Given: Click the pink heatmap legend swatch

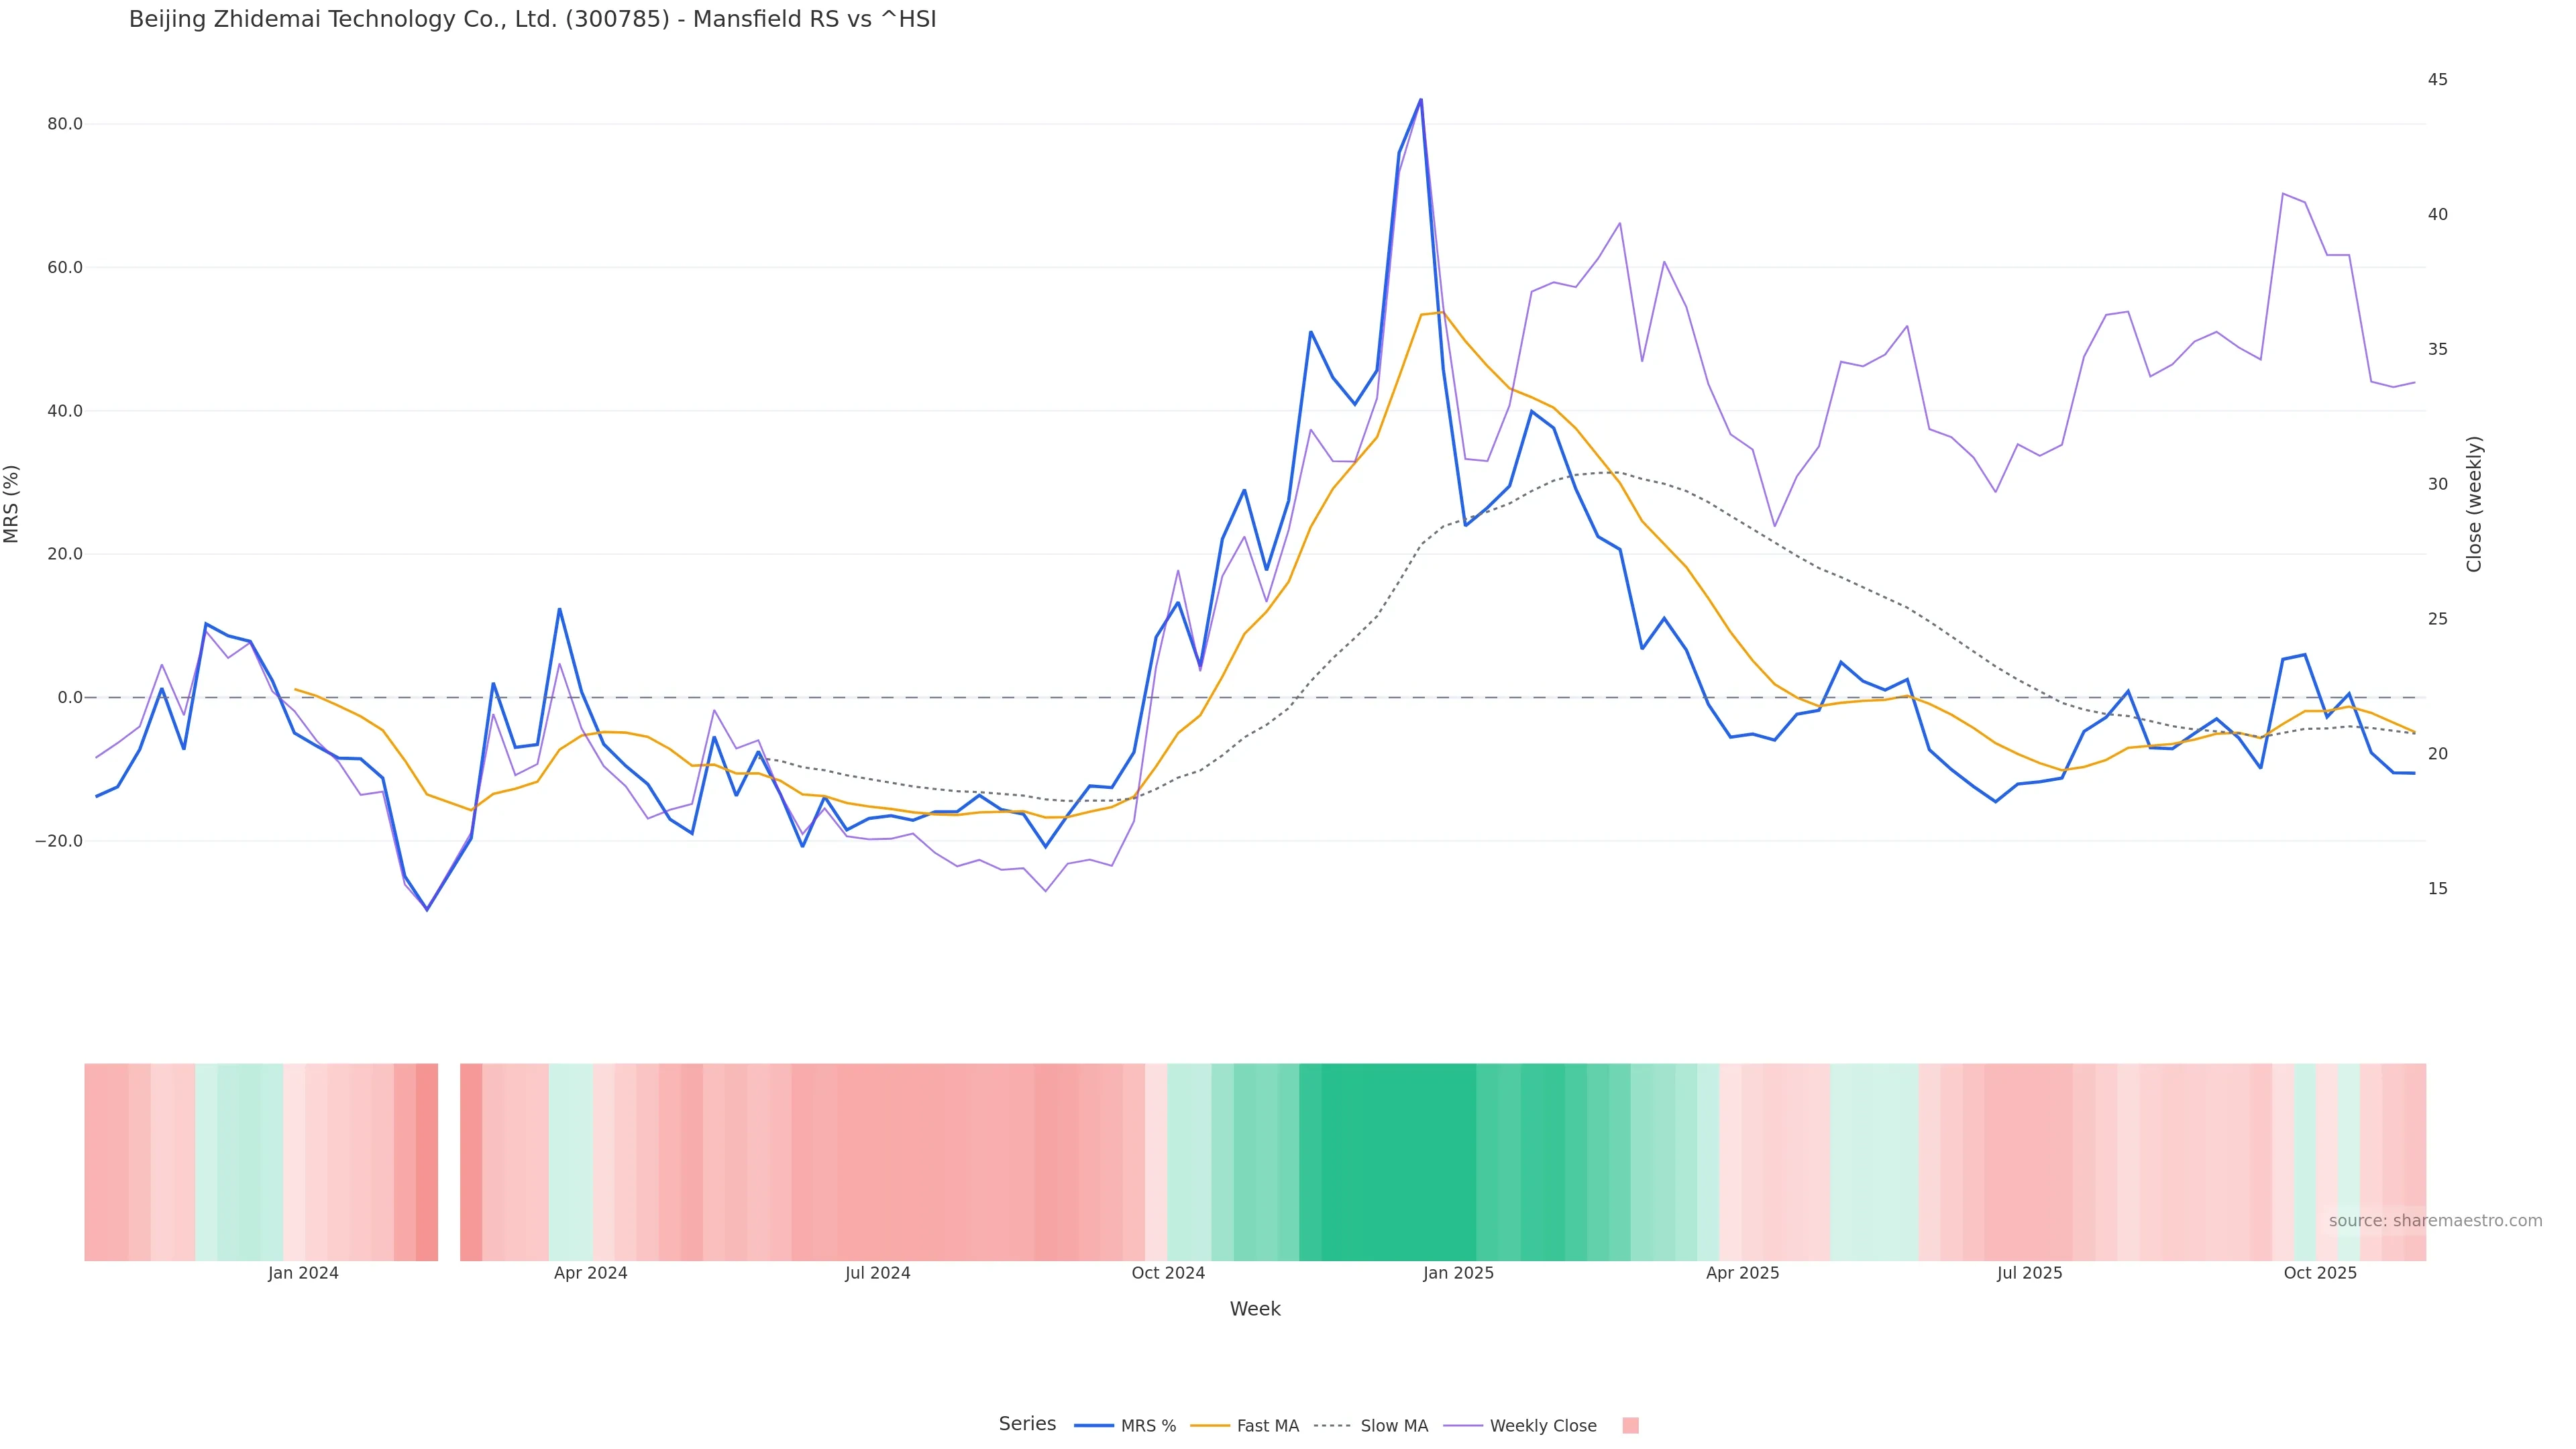Looking at the screenshot, I should (1630, 1426).
